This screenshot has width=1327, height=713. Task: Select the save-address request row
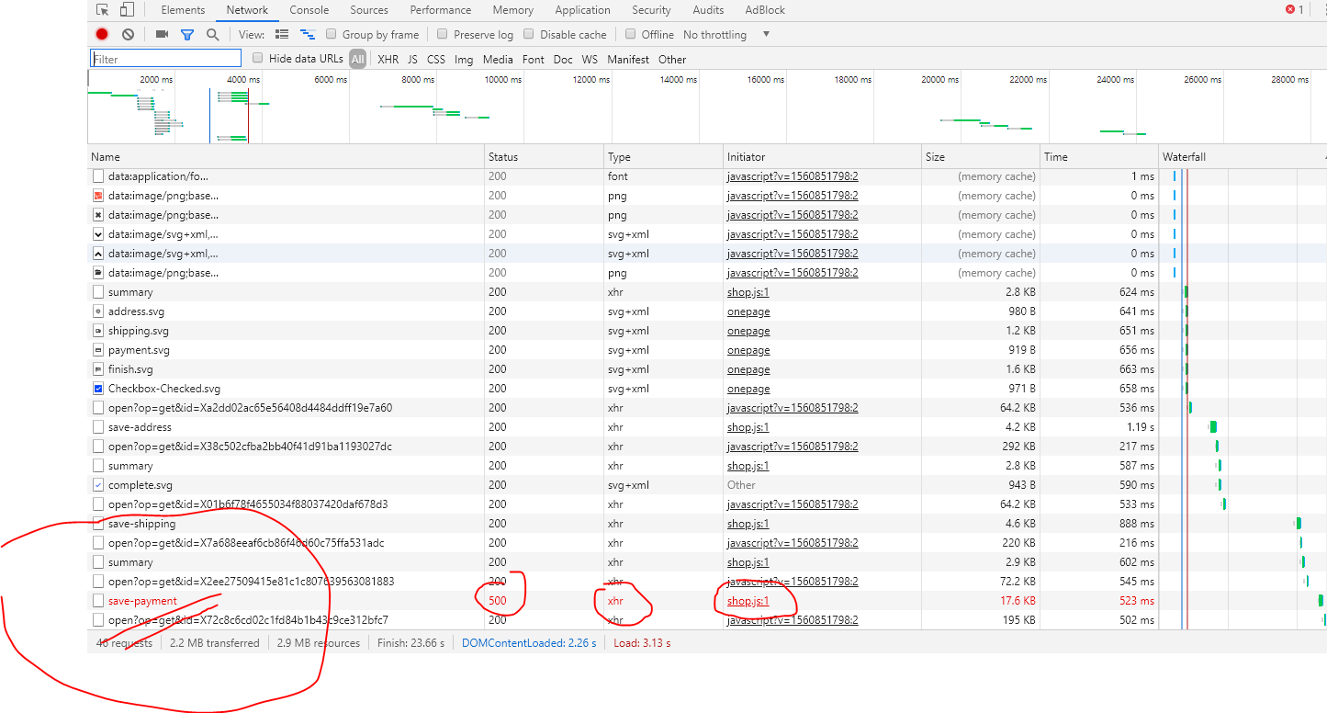pyautogui.click(x=140, y=427)
